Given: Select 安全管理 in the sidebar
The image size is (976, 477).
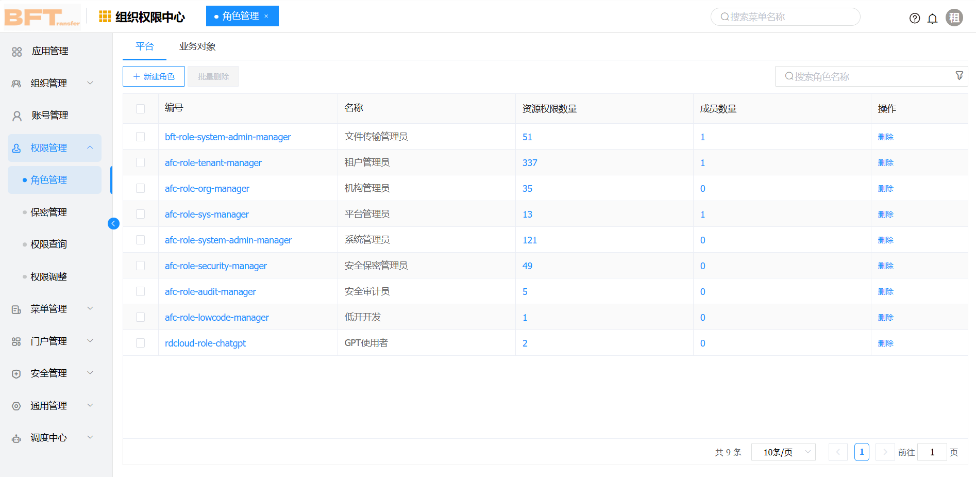Looking at the screenshot, I should 48,373.
